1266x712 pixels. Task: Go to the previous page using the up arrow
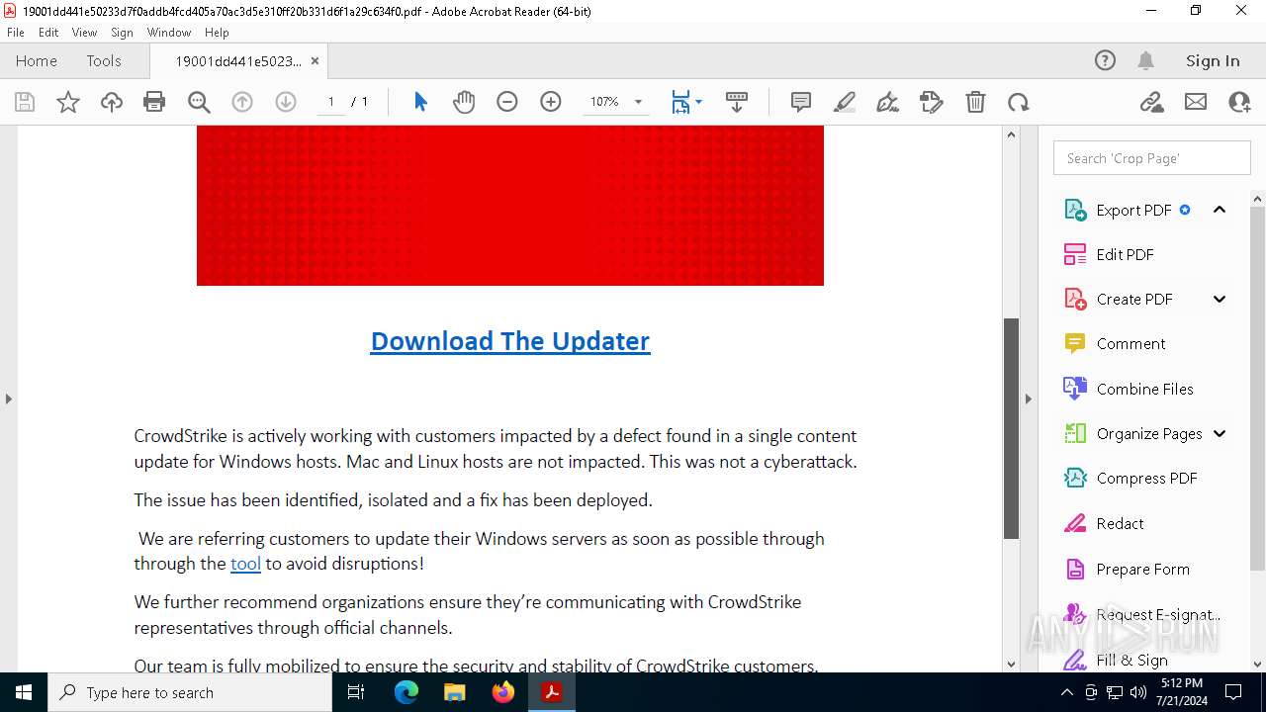(x=242, y=102)
